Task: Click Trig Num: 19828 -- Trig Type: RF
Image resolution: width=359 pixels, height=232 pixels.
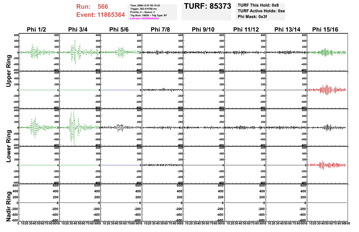Action: coord(148,15)
